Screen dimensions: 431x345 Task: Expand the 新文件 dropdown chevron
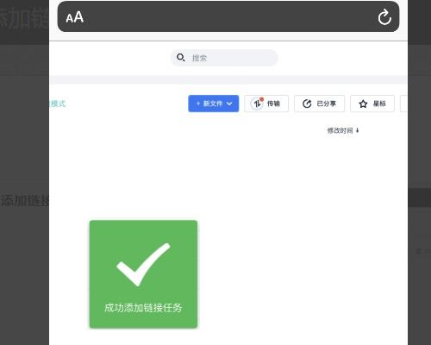(x=229, y=103)
